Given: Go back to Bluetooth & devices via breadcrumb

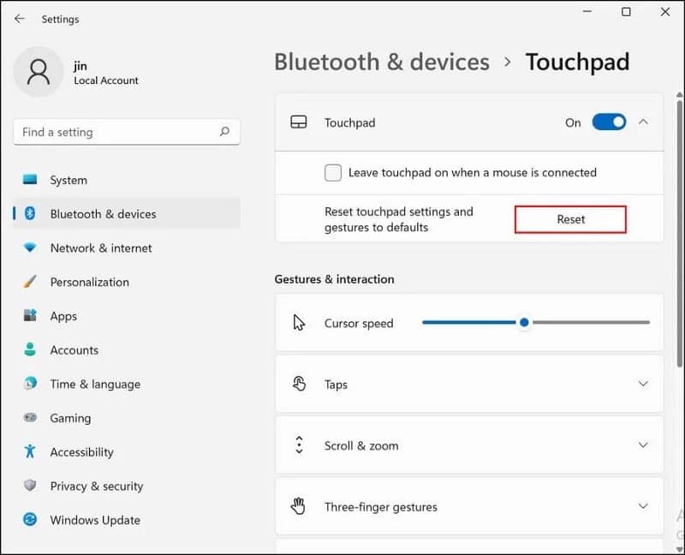Looking at the screenshot, I should (382, 62).
